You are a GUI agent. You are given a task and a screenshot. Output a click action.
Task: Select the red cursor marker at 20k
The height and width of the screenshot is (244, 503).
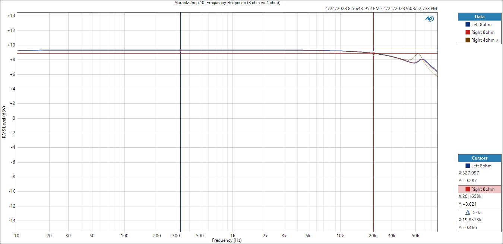(x=373, y=54)
